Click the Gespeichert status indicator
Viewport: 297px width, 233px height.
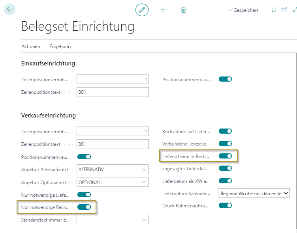[x=243, y=10]
